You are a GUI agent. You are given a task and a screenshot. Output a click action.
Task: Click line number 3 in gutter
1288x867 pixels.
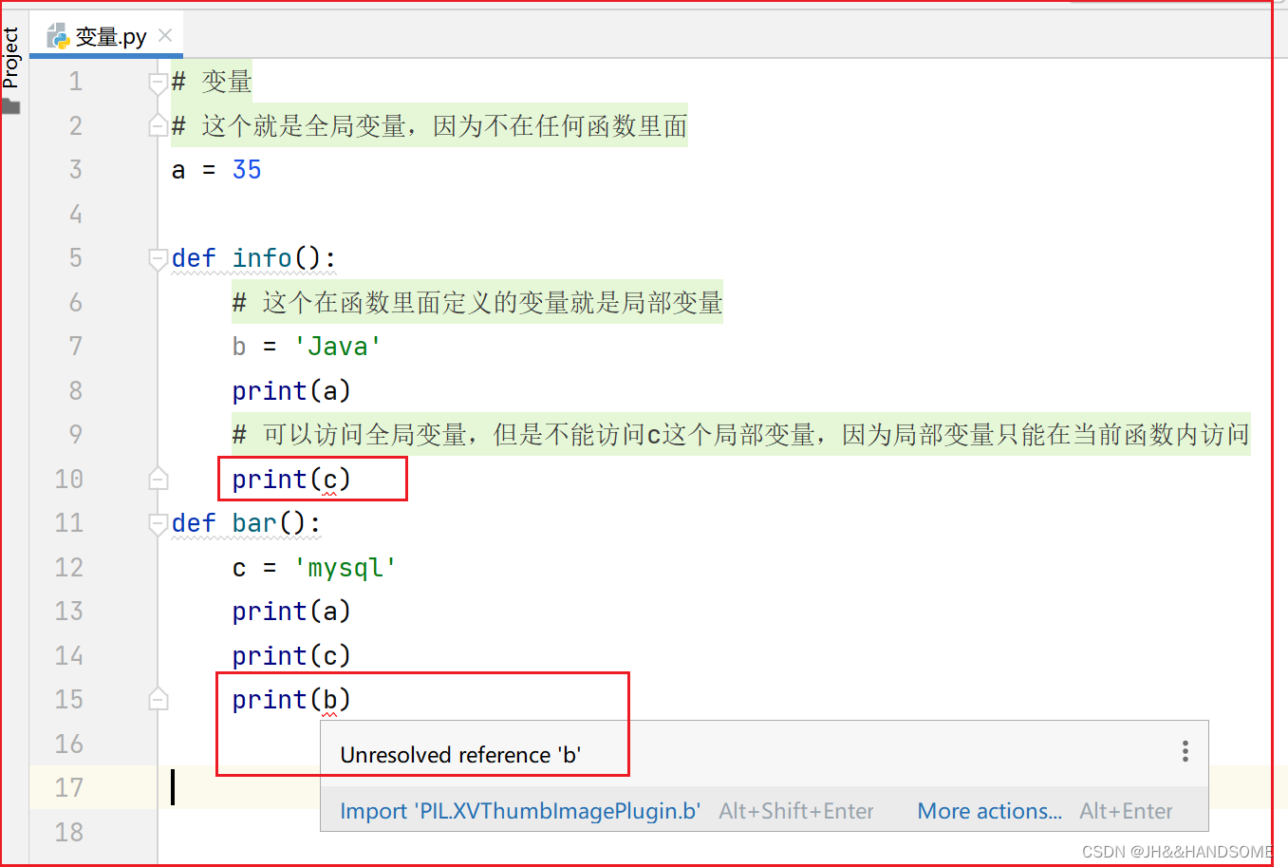point(76,170)
